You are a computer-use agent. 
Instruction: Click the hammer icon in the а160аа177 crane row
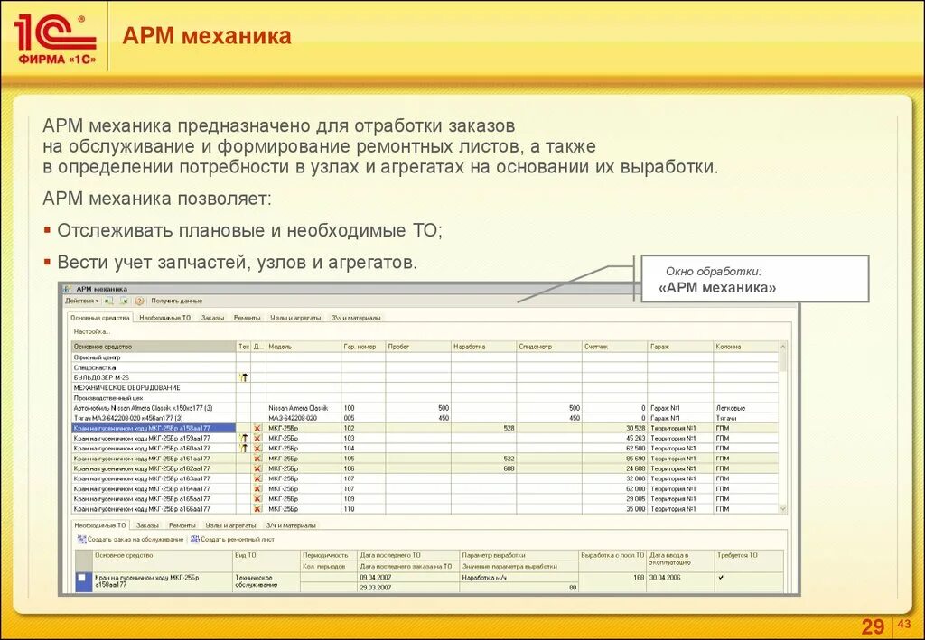243,449
